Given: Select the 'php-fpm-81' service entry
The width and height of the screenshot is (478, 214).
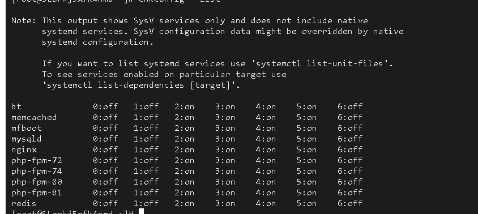Looking at the screenshot, I should point(37,192).
